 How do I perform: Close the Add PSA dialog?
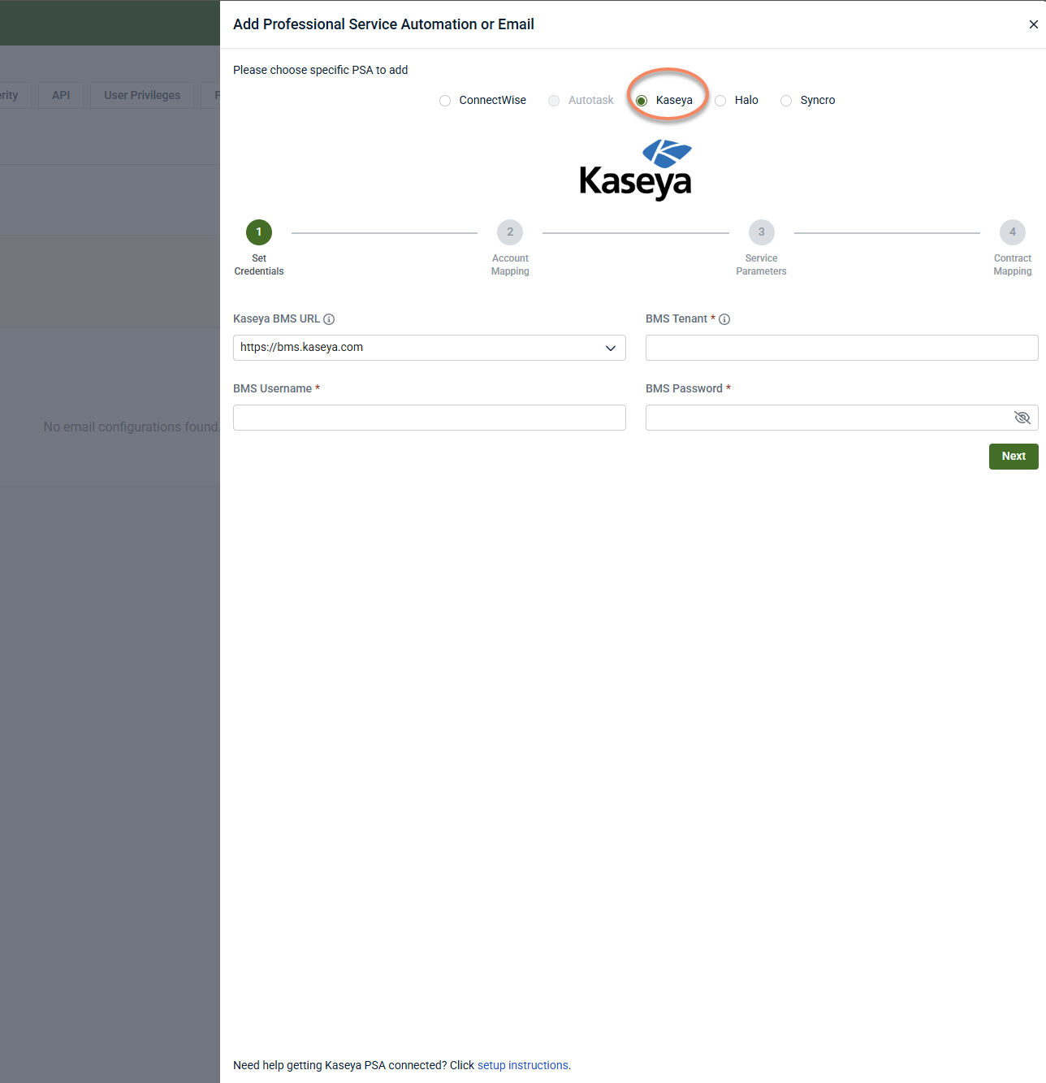click(x=1034, y=24)
